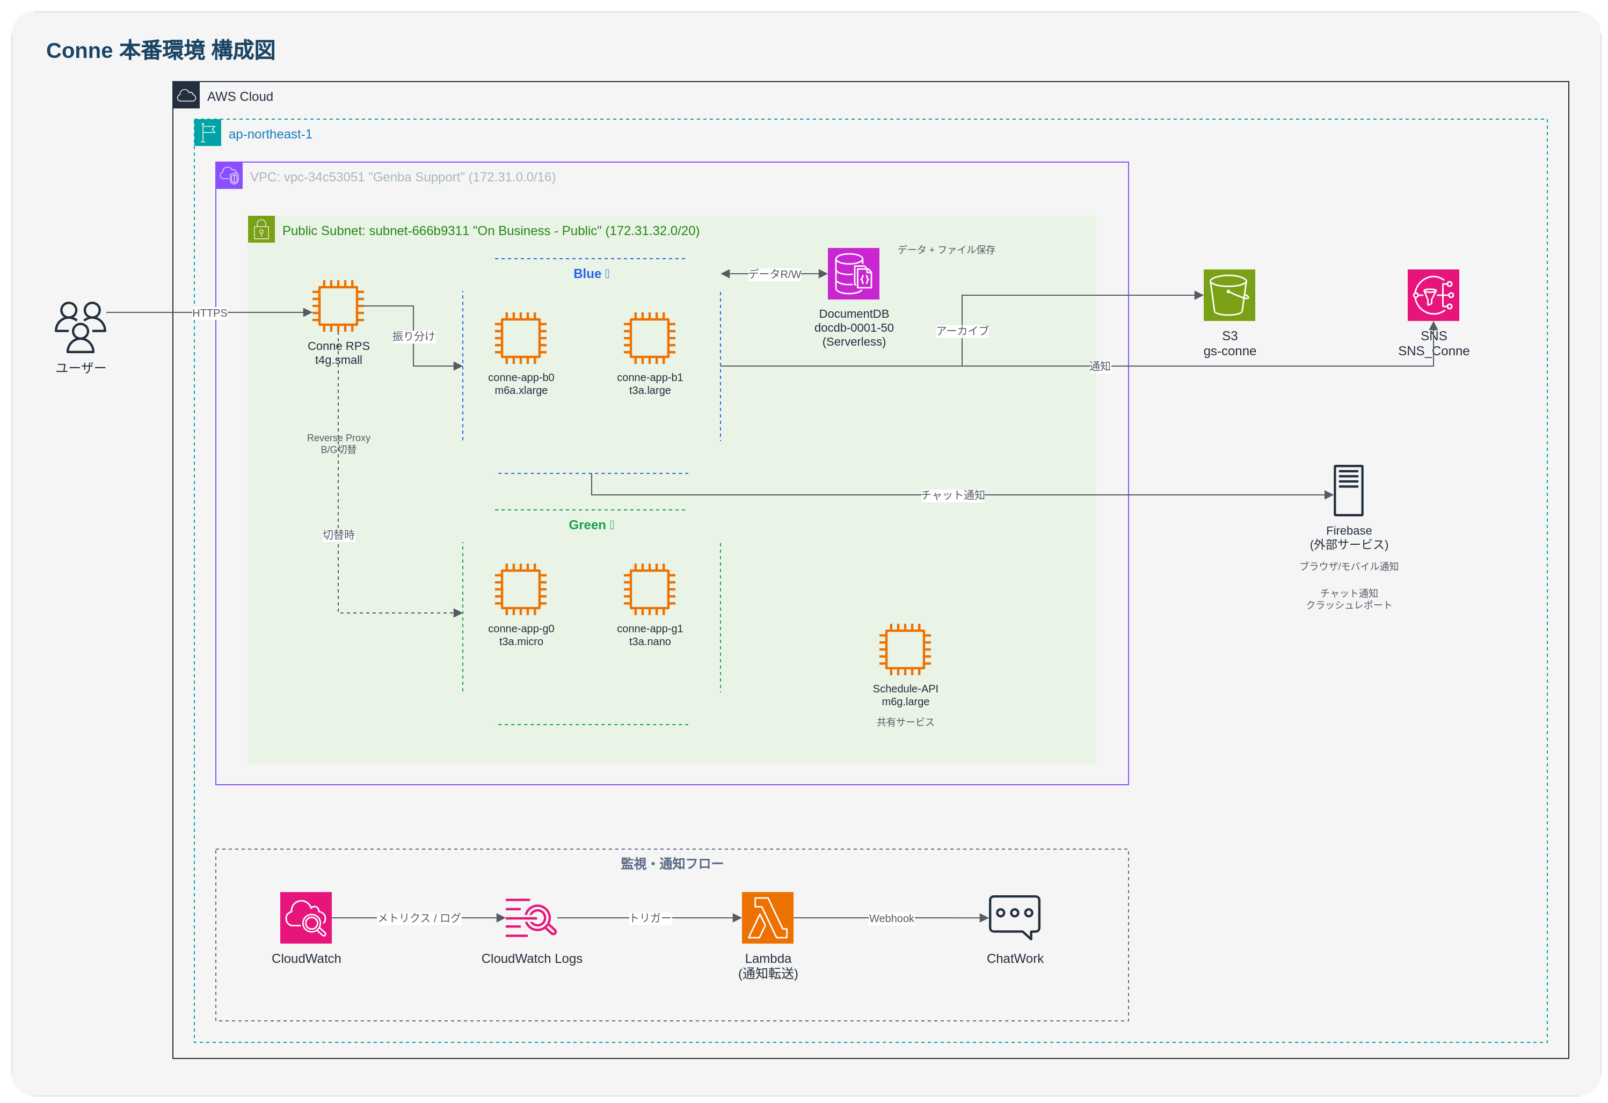Click the DocumentDB database icon

click(853, 274)
